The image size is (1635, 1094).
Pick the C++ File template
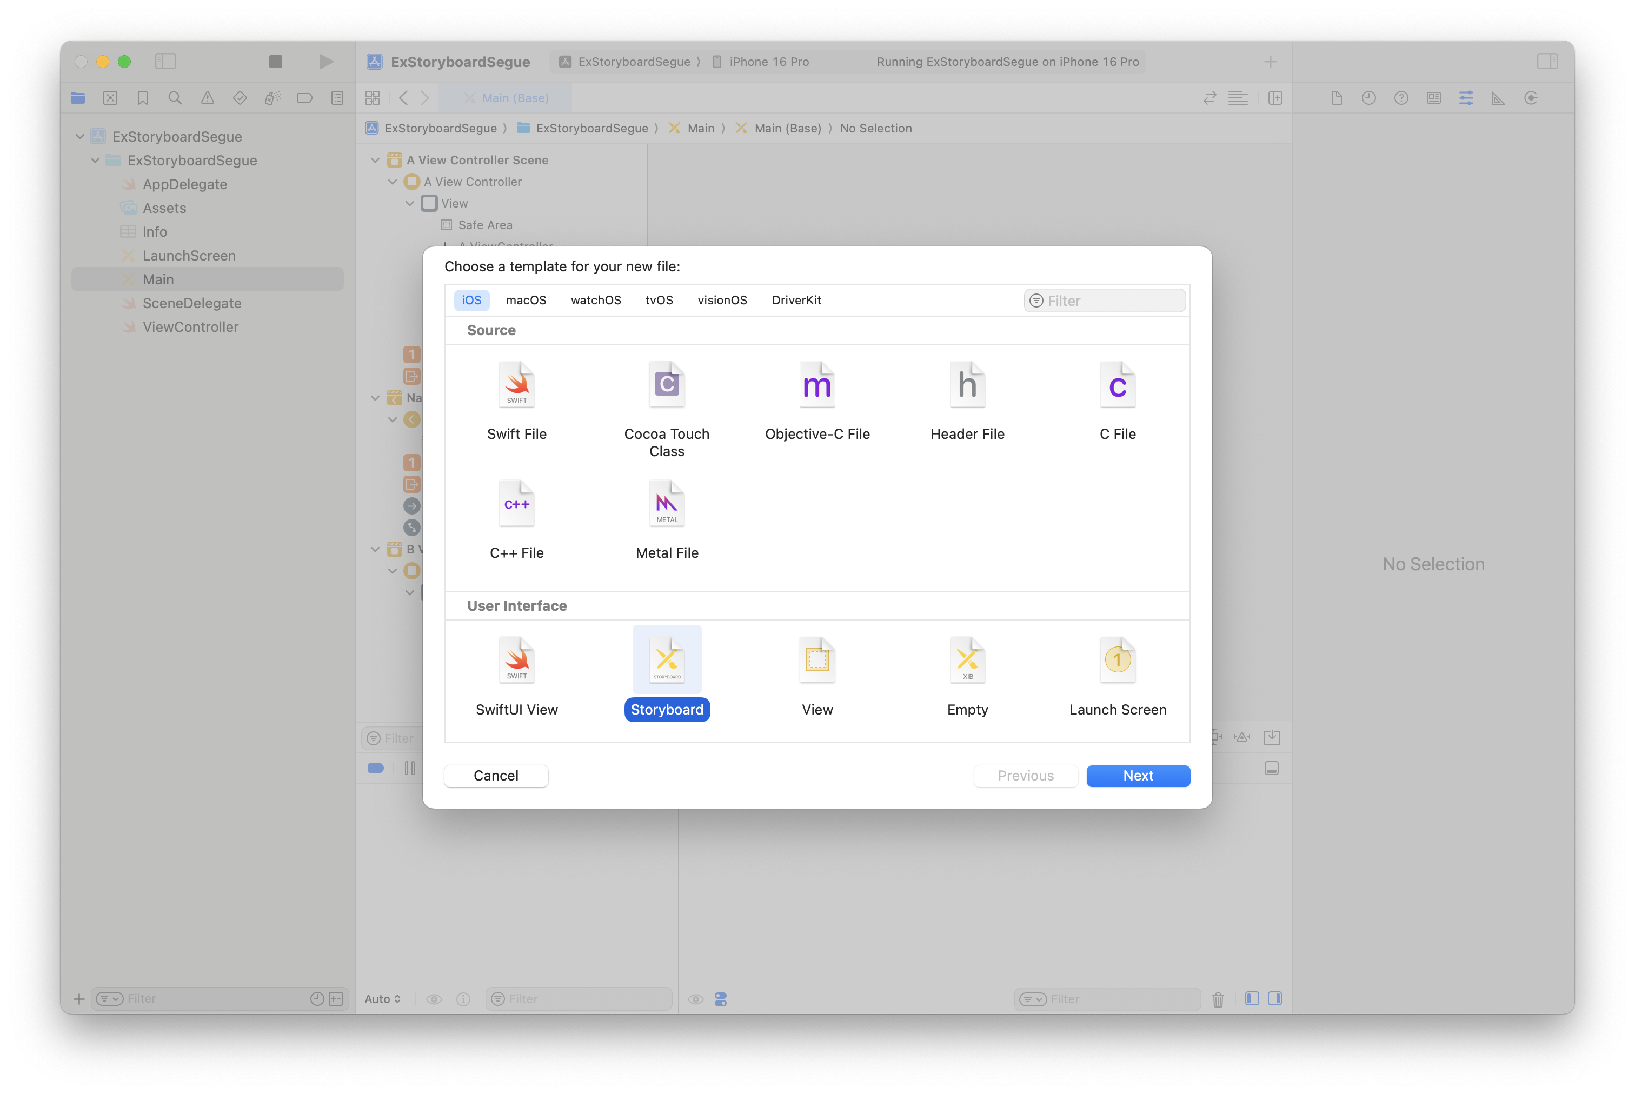516,520
